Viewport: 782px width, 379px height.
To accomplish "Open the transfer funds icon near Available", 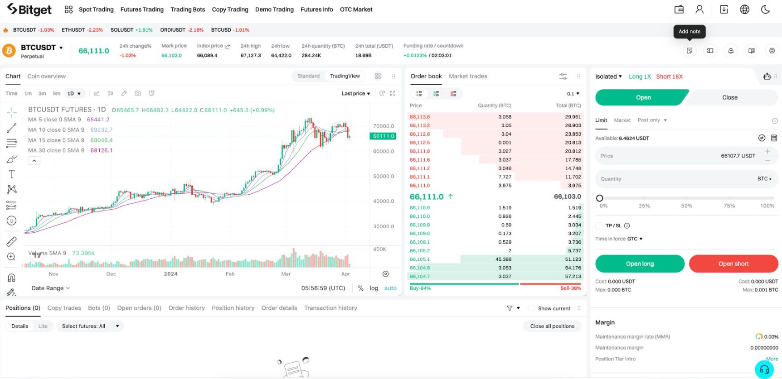I will [x=762, y=138].
